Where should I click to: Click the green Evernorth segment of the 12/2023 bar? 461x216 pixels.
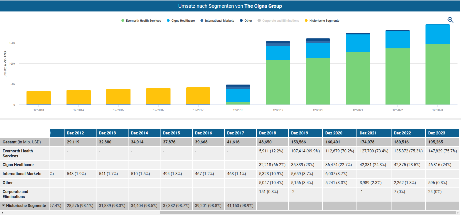click(x=437, y=74)
